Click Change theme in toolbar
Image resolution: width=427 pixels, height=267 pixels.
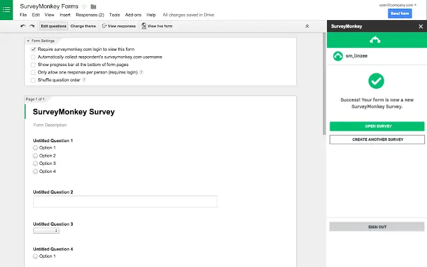[x=83, y=26]
